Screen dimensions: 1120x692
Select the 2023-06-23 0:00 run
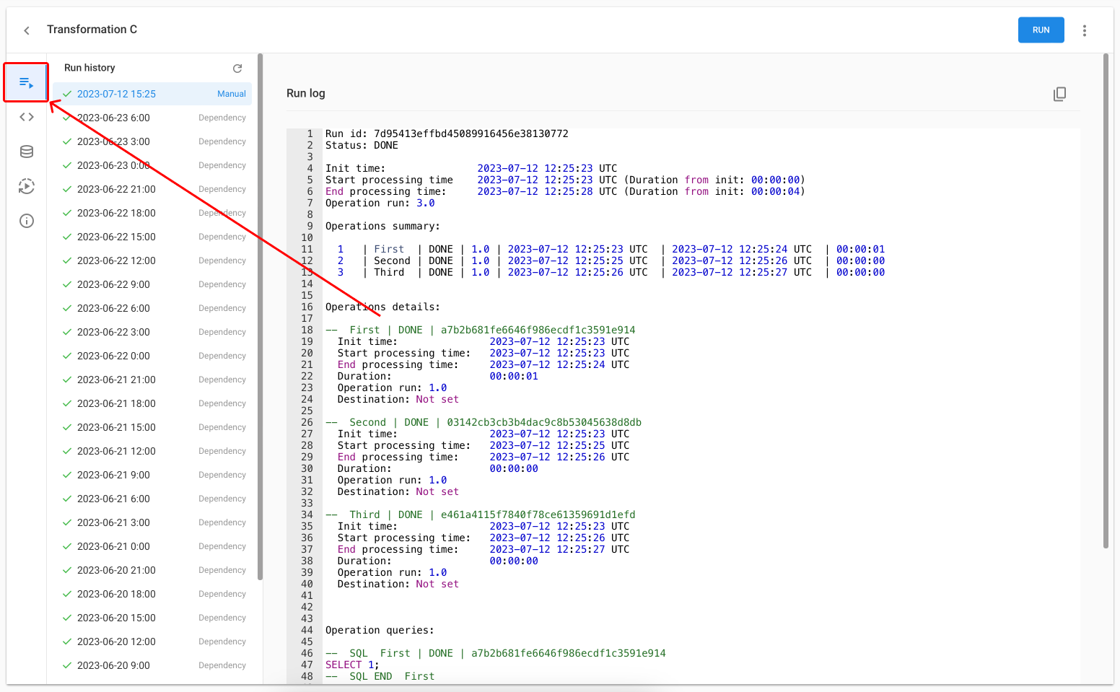[x=152, y=165]
